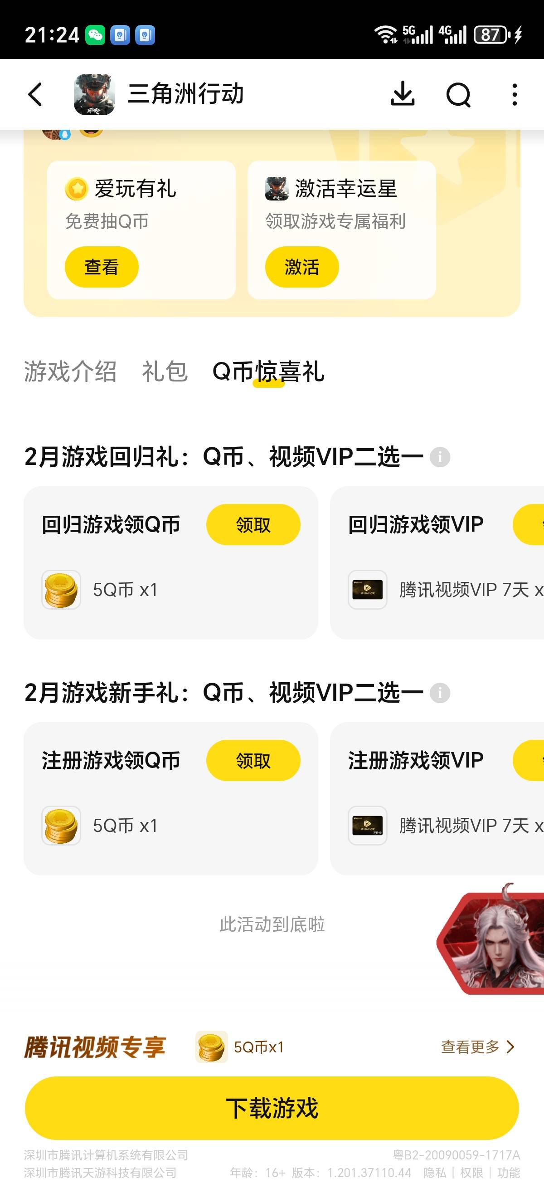Open the three-dot more options menu
This screenshot has width=544, height=1203.
point(514,95)
